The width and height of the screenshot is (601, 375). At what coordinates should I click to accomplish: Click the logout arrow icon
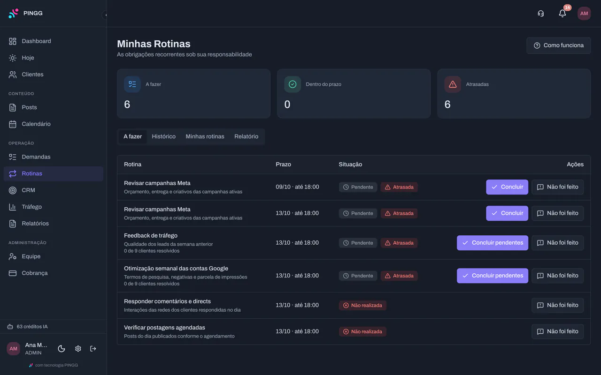pos(93,349)
